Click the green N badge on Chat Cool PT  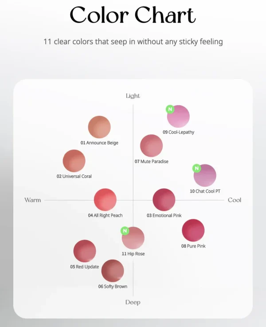(197, 168)
